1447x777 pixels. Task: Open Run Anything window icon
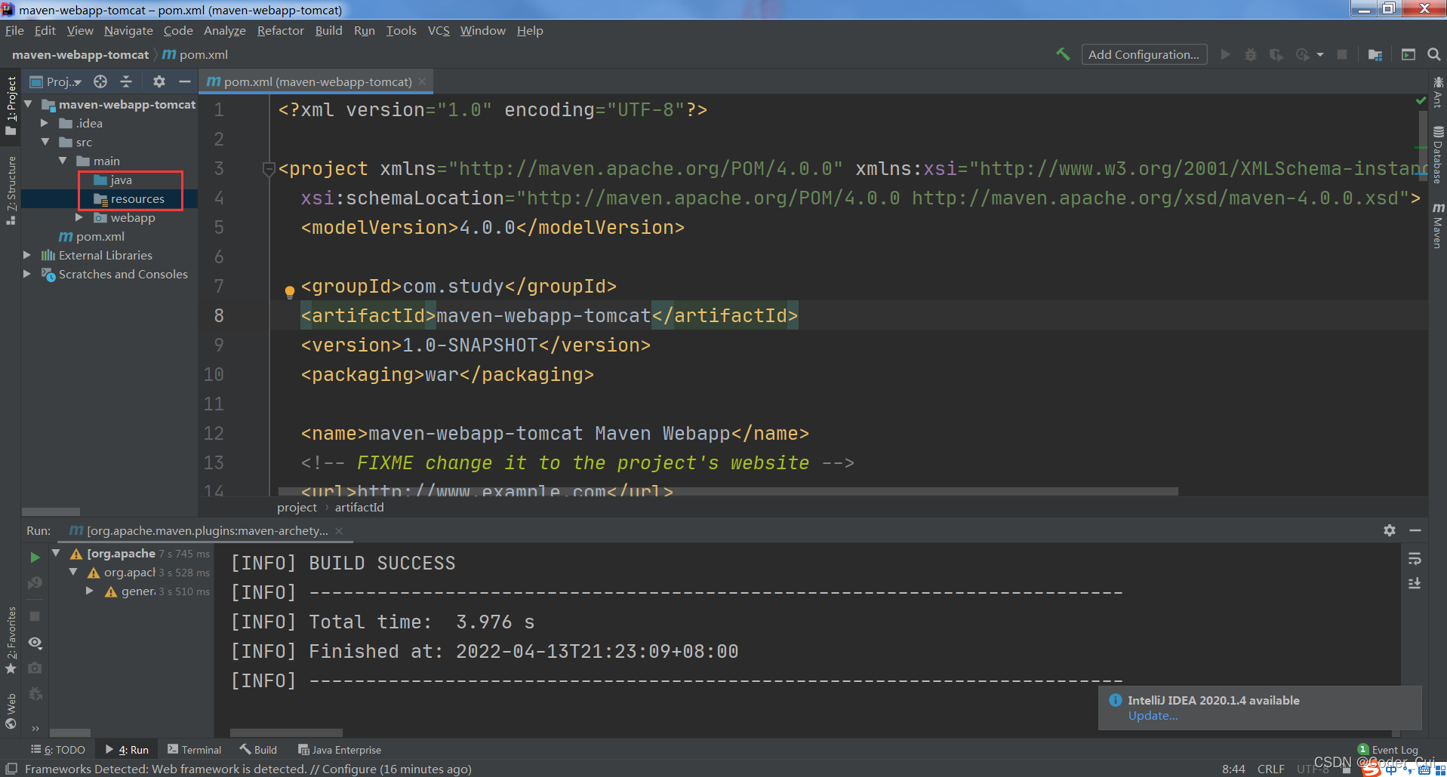pyautogui.click(x=1408, y=54)
